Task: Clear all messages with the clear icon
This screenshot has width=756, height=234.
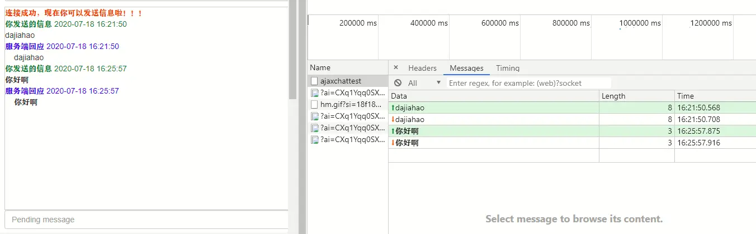Action: [x=398, y=83]
